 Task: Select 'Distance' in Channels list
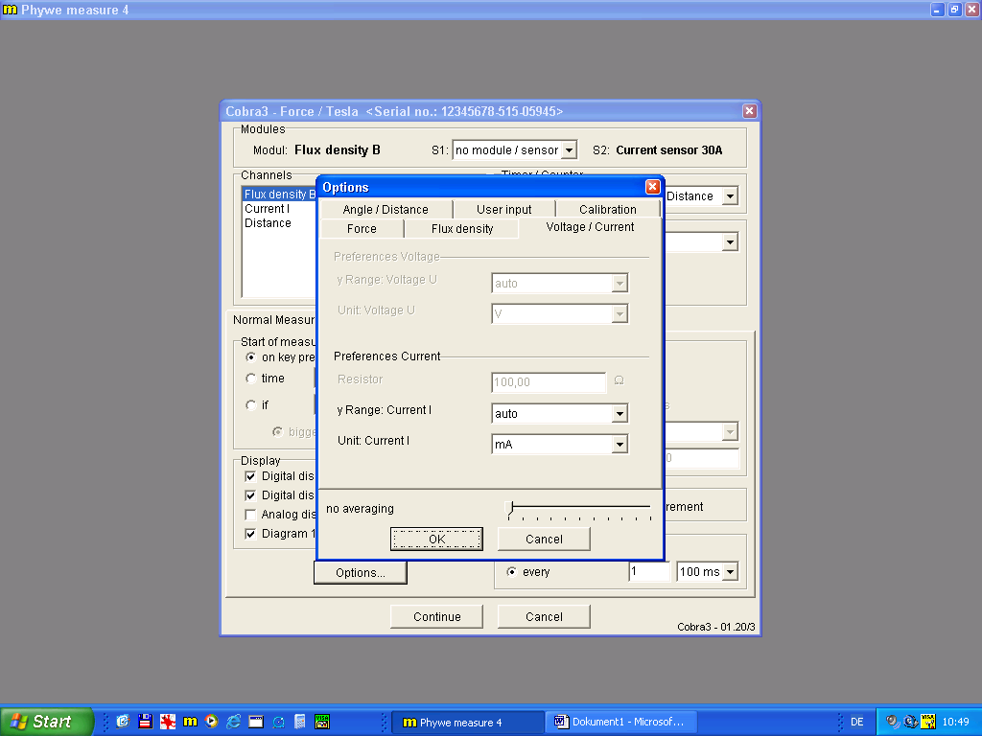pyautogui.click(x=269, y=222)
